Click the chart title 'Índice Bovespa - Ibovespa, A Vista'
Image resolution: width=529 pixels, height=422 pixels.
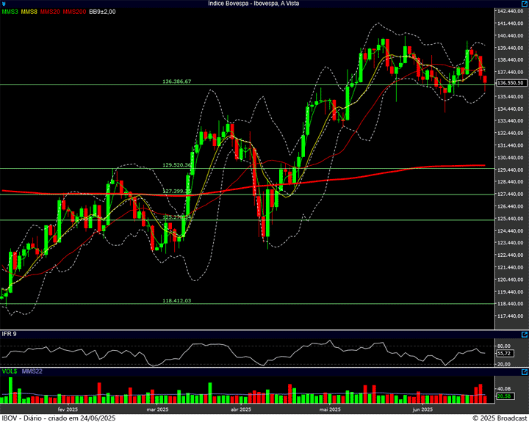tap(254, 4)
